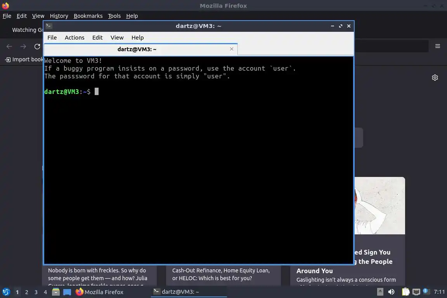
Task: Switch to workspace 3
Action: (x=36, y=292)
